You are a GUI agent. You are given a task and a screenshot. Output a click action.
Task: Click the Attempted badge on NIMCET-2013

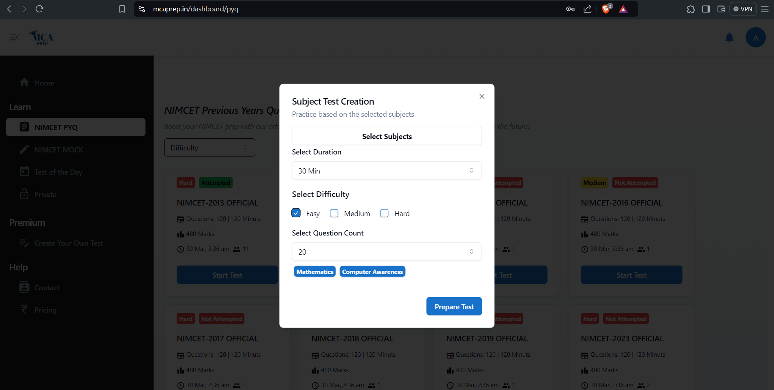pyautogui.click(x=216, y=183)
